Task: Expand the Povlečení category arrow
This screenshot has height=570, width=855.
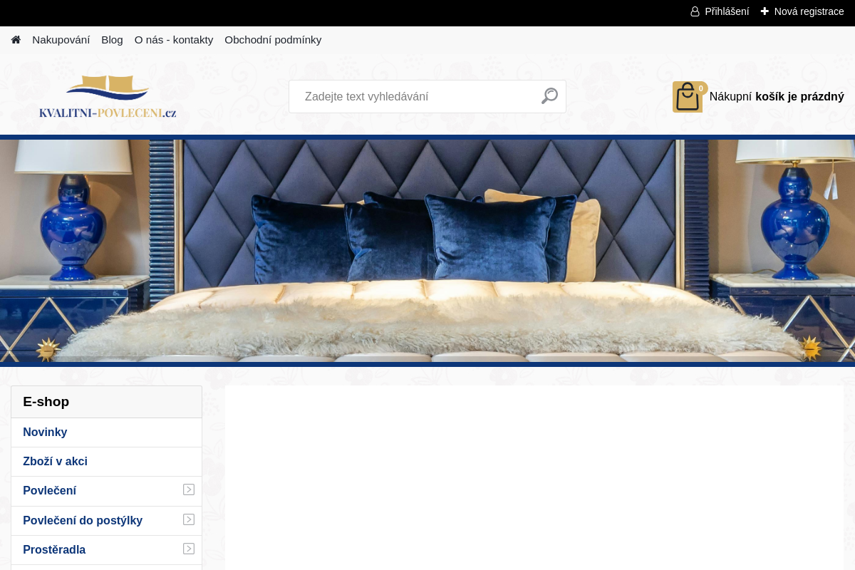Action: pyautogui.click(x=189, y=489)
